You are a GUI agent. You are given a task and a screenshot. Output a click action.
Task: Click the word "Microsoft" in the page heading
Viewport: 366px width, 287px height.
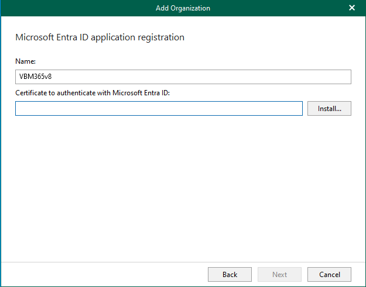[x=33, y=37]
